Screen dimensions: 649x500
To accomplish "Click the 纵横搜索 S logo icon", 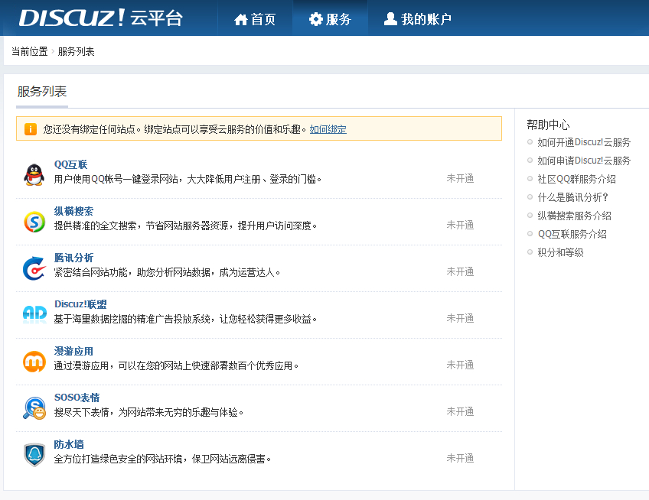I will 34,222.
